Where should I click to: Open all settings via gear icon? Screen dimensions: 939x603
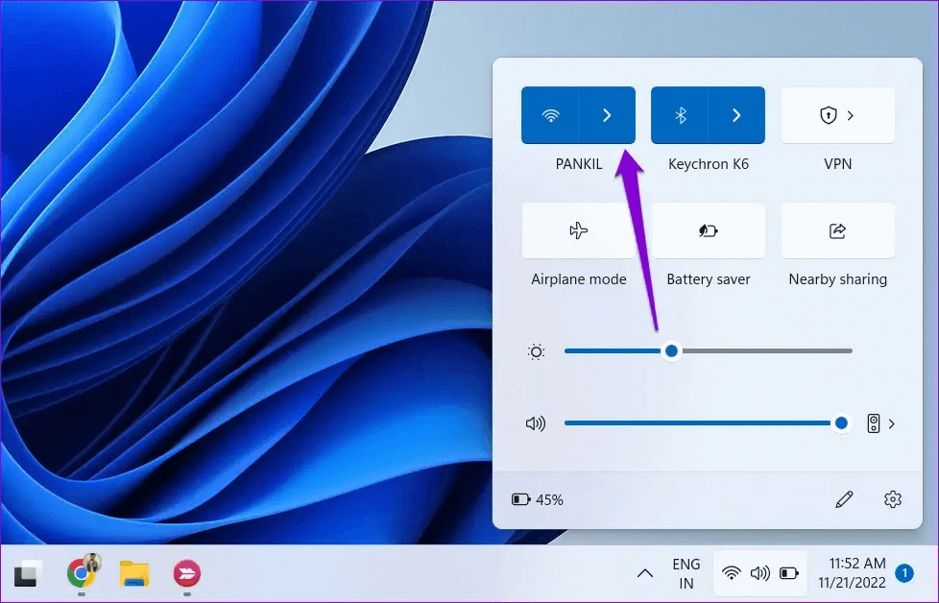point(892,499)
